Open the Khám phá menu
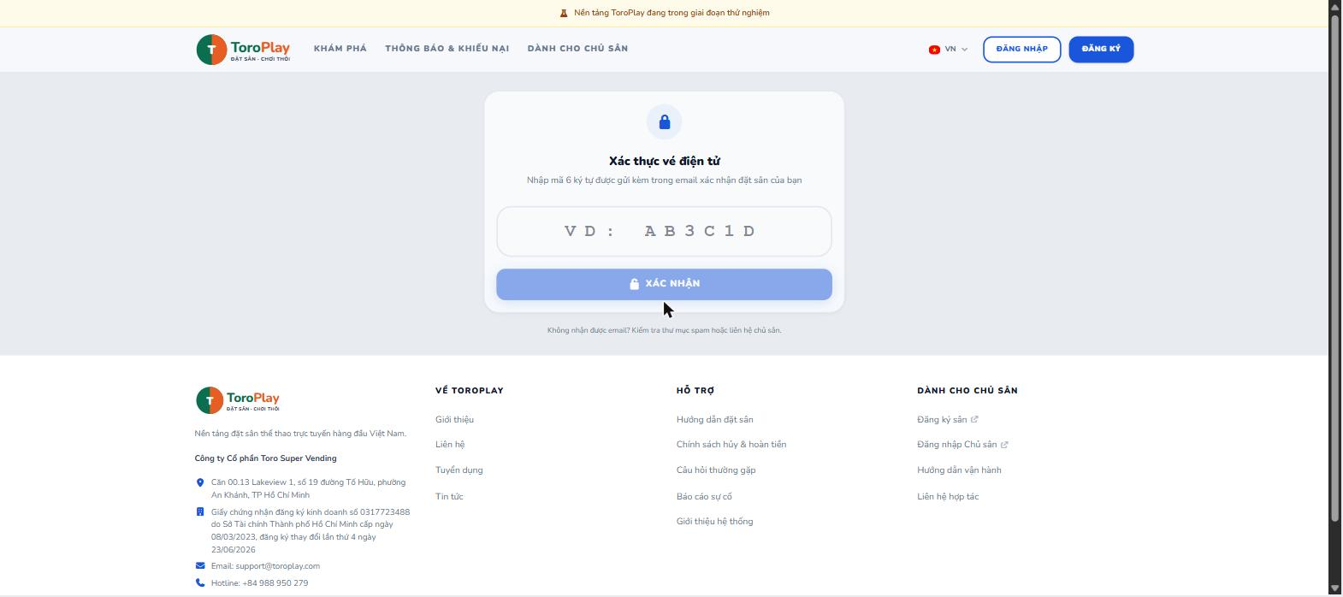 pos(340,49)
